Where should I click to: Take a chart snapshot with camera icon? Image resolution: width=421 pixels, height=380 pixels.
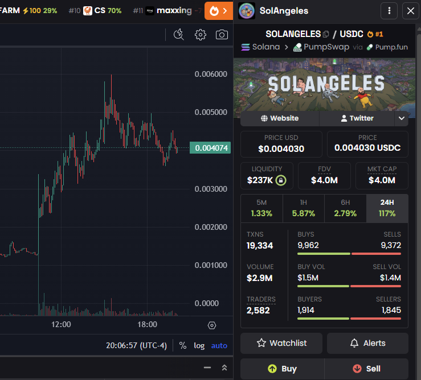[222, 35]
